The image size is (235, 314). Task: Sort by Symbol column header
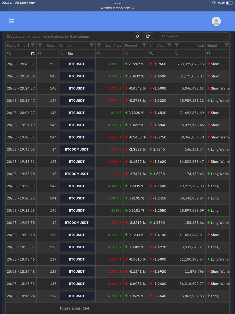click(66, 45)
